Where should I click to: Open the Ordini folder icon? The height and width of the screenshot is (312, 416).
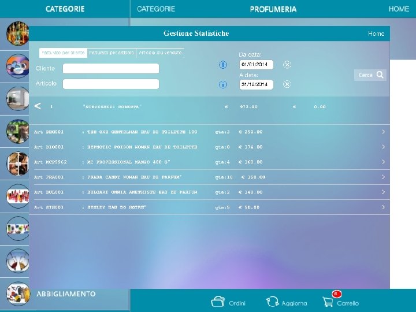[x=218, y=302]
